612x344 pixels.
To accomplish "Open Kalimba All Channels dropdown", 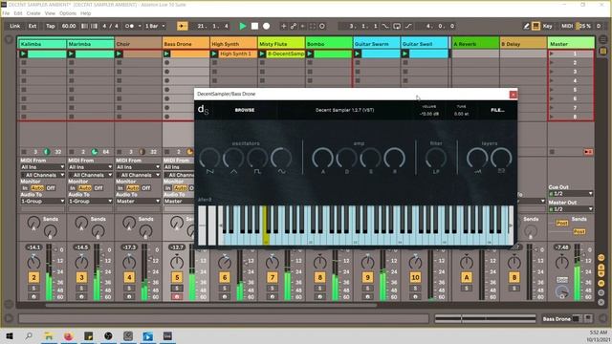I will pos(42,175).
